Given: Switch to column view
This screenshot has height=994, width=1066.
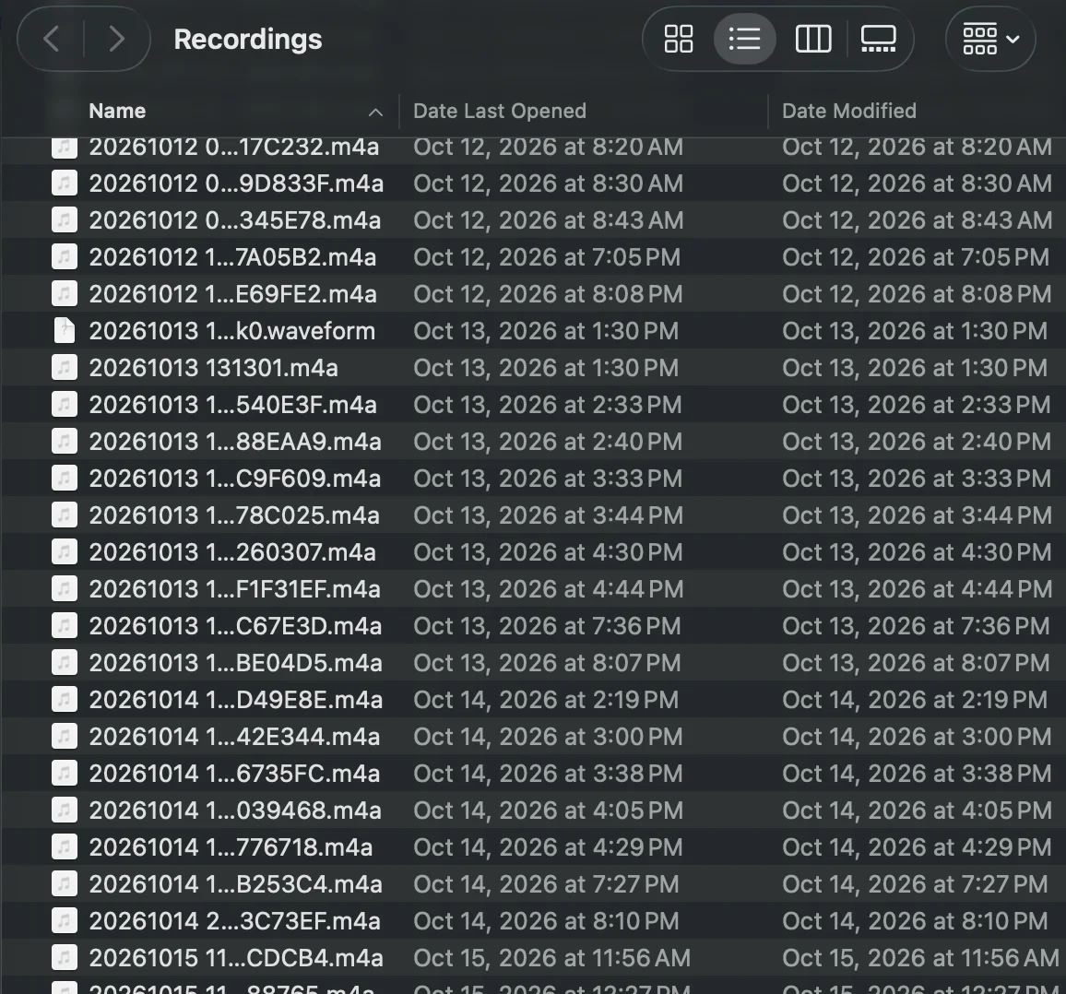Looking at the screenshot, I should [813, 39].
